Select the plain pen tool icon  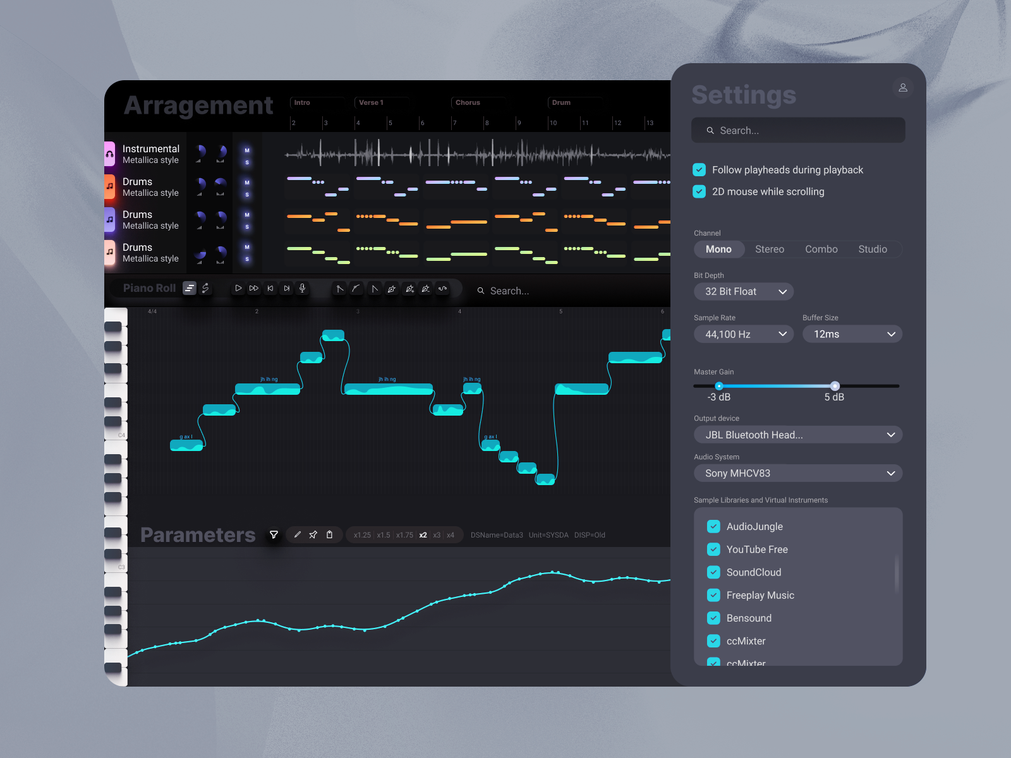[x=392, y=289]
